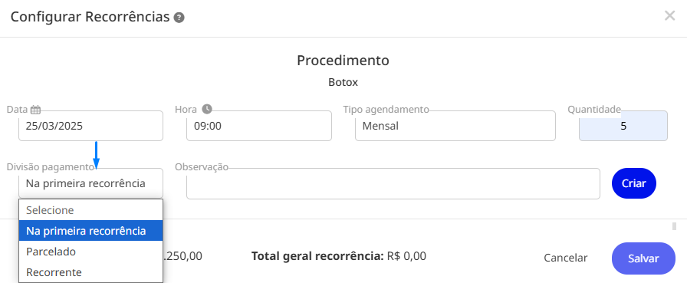
Task: Pick the Recorrente option
Action: [90, 272]
